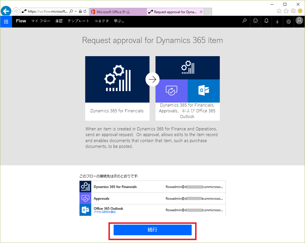Screen dimensions: 305x243
Task: Click the Office 365 Outlook connection icon
Action: 86,210
